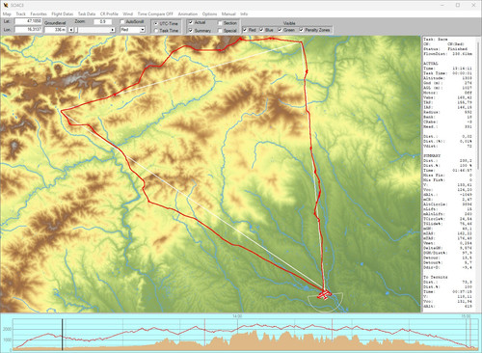Image resolution: width=482 pixels, height=353 pixels.
Task: Click the northeast turnpoint on the map
Action: (302, 41)
